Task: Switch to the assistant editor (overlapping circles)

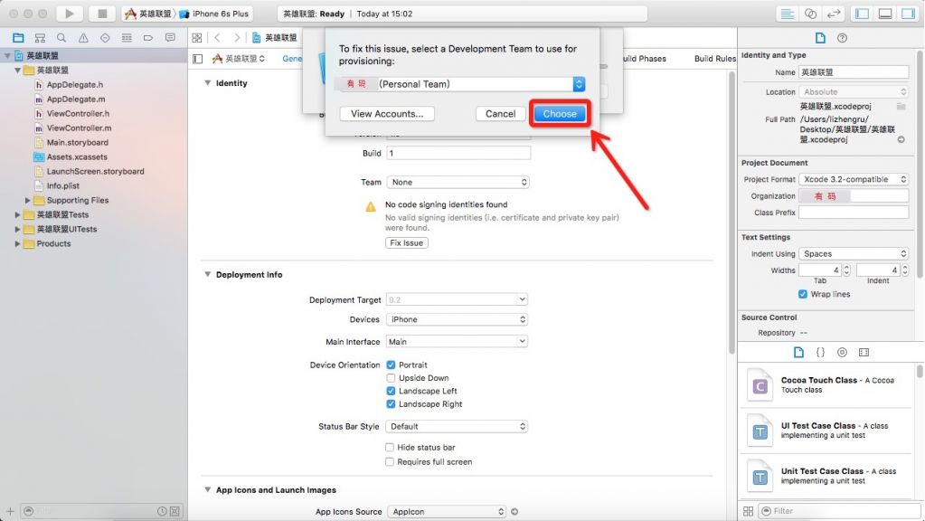Action: tap(810, 14)
